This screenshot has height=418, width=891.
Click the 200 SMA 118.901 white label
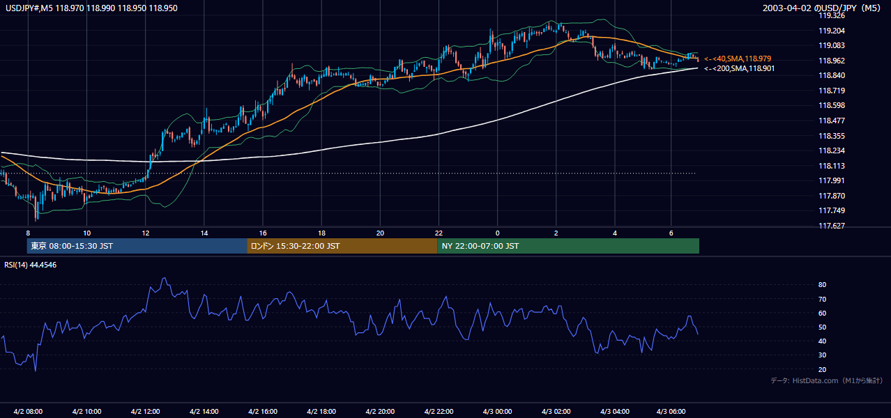tap(739, 68)
